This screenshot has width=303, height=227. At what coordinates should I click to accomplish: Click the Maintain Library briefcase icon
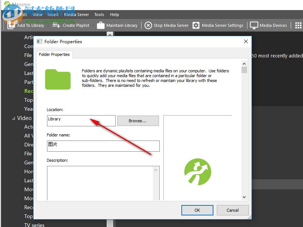[x=101, y=25]
